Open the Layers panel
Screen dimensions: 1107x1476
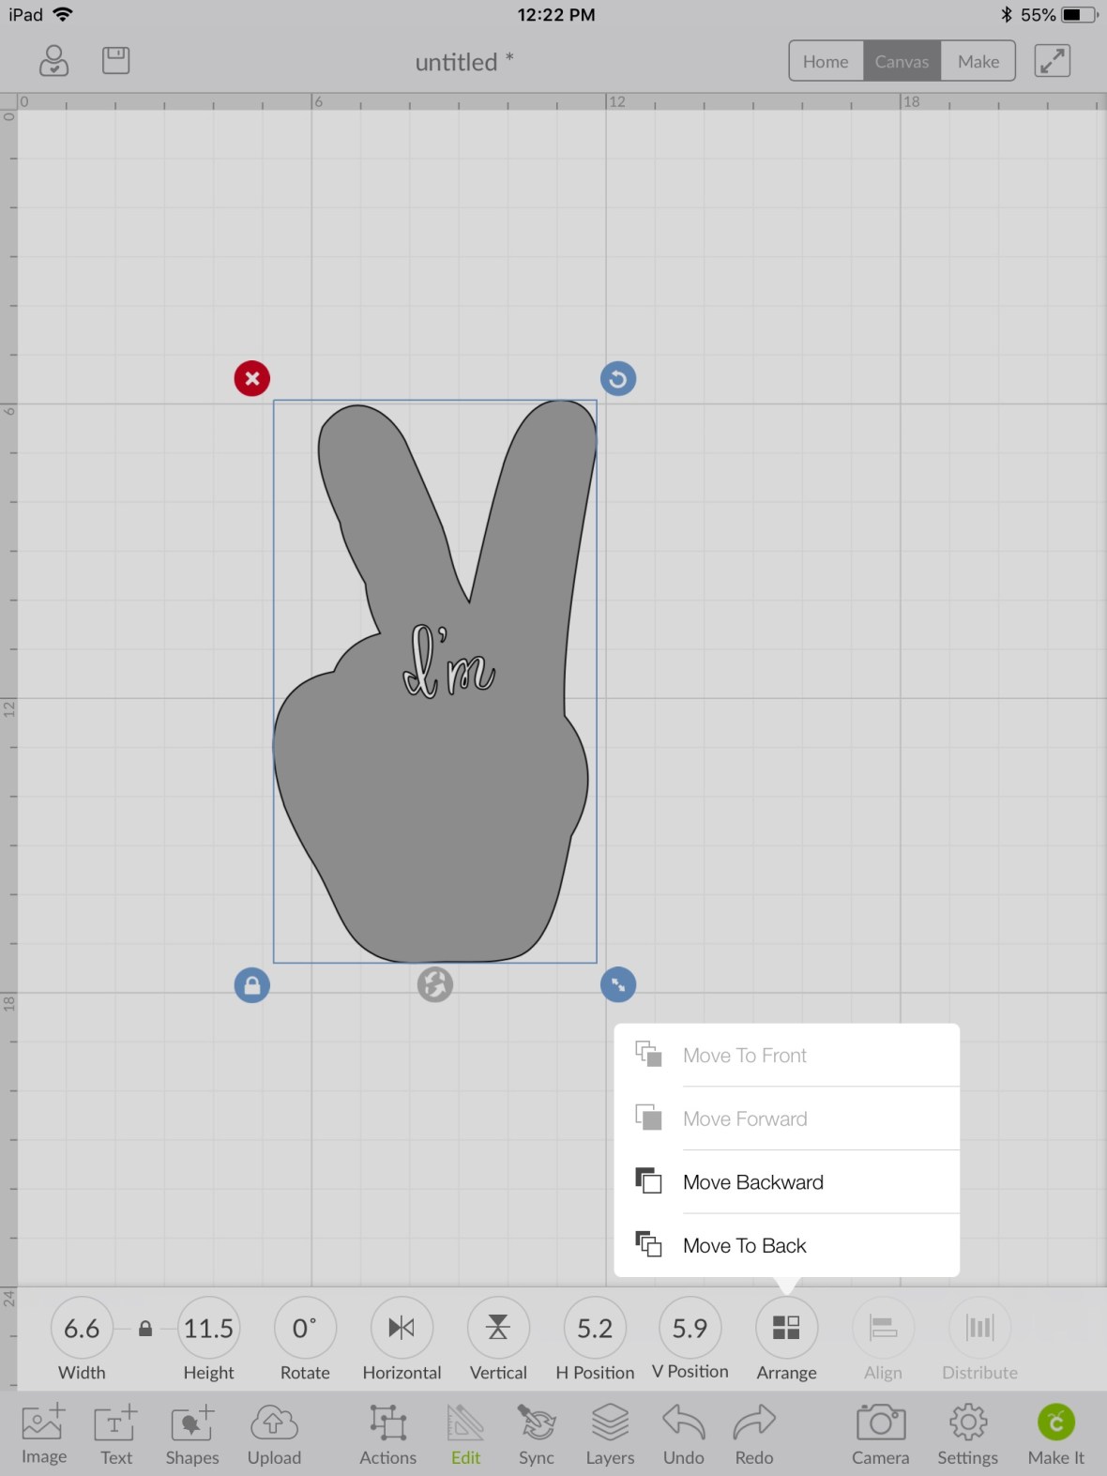(x=610, y=1433)
